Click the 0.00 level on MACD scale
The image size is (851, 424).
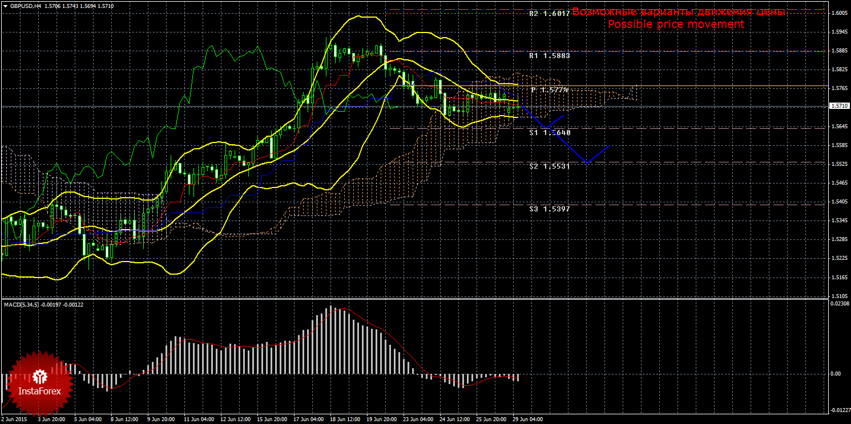coord(835,374)
